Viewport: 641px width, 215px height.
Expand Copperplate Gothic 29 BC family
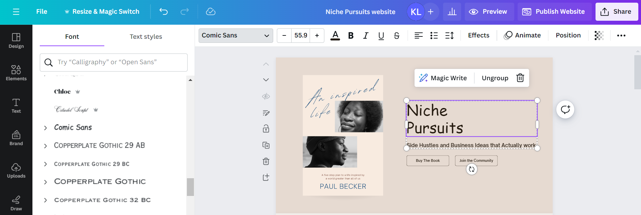point(45,164)
